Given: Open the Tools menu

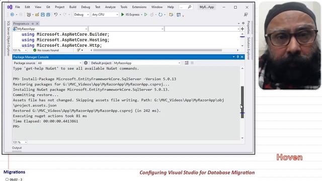Looking at the screenshot, I should pyautogui.click(x=124, y=7).
